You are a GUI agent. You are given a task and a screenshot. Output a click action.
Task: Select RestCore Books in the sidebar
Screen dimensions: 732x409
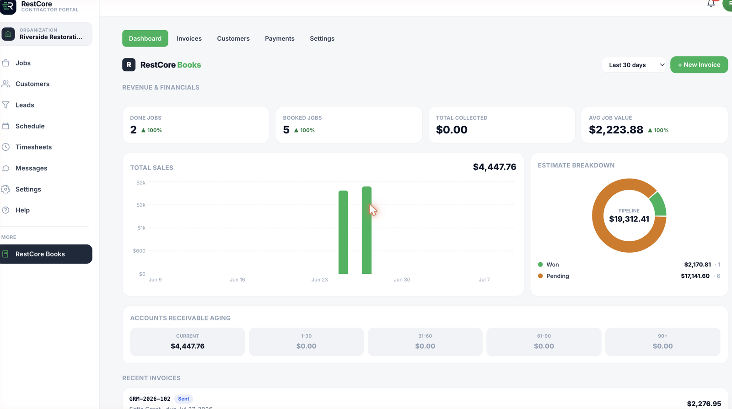[x=46, y=254]
